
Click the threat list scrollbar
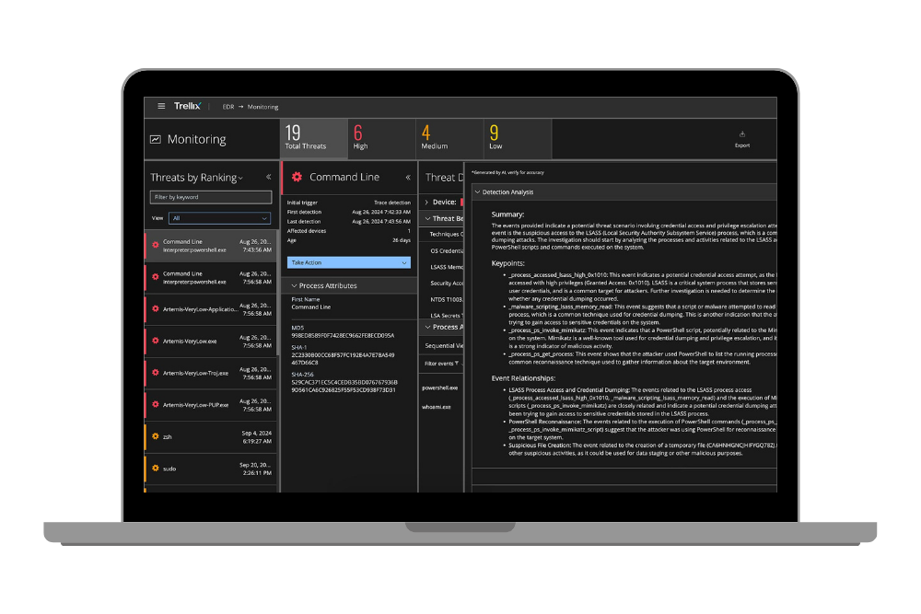(278, 294)
